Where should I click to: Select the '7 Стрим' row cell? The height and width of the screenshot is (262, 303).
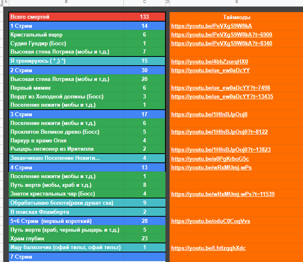[67, 257]
